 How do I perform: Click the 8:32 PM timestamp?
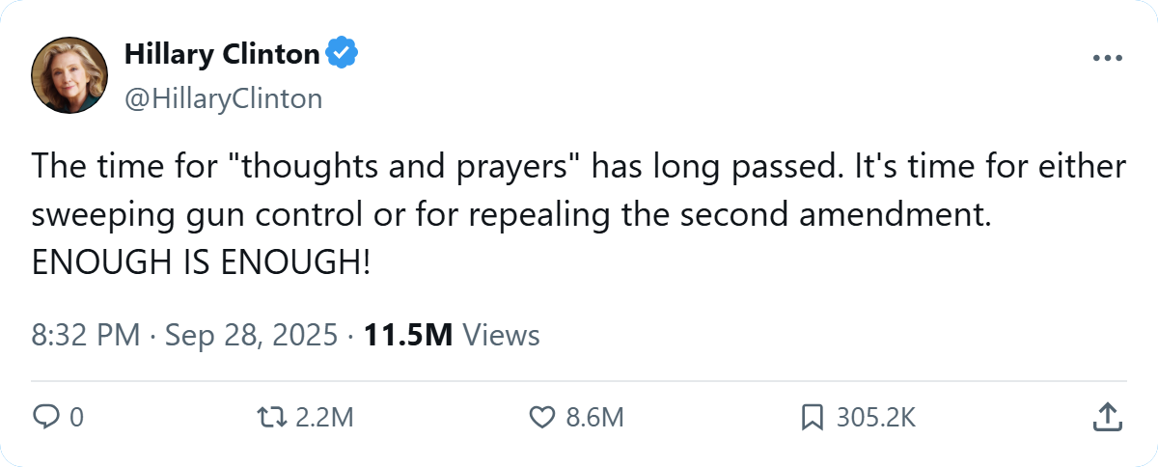87,335
